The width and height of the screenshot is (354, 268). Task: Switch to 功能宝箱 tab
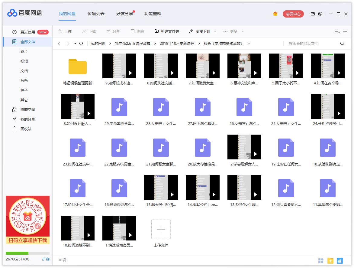(153, 14)
